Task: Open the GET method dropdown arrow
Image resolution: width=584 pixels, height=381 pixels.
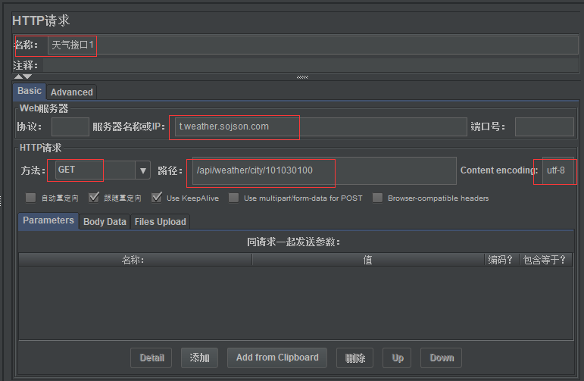Action: [x=143, y=170]
